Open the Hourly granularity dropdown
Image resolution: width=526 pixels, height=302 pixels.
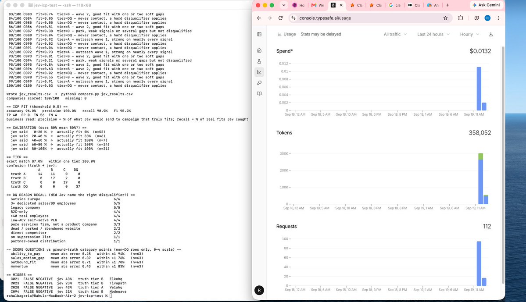pyautogui.click(x=469, y=34)
